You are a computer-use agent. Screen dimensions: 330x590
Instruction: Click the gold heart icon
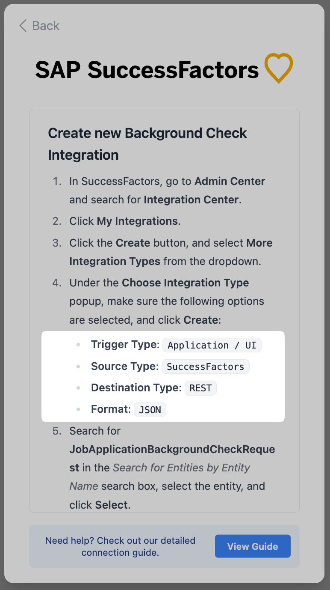[x=278, y=69]
